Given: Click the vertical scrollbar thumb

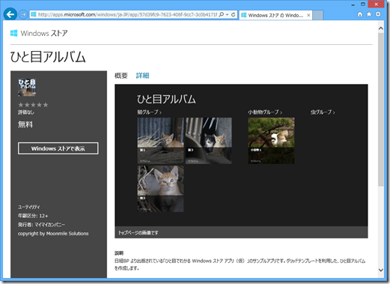Looking at the screenshot, I should [381, 109].
